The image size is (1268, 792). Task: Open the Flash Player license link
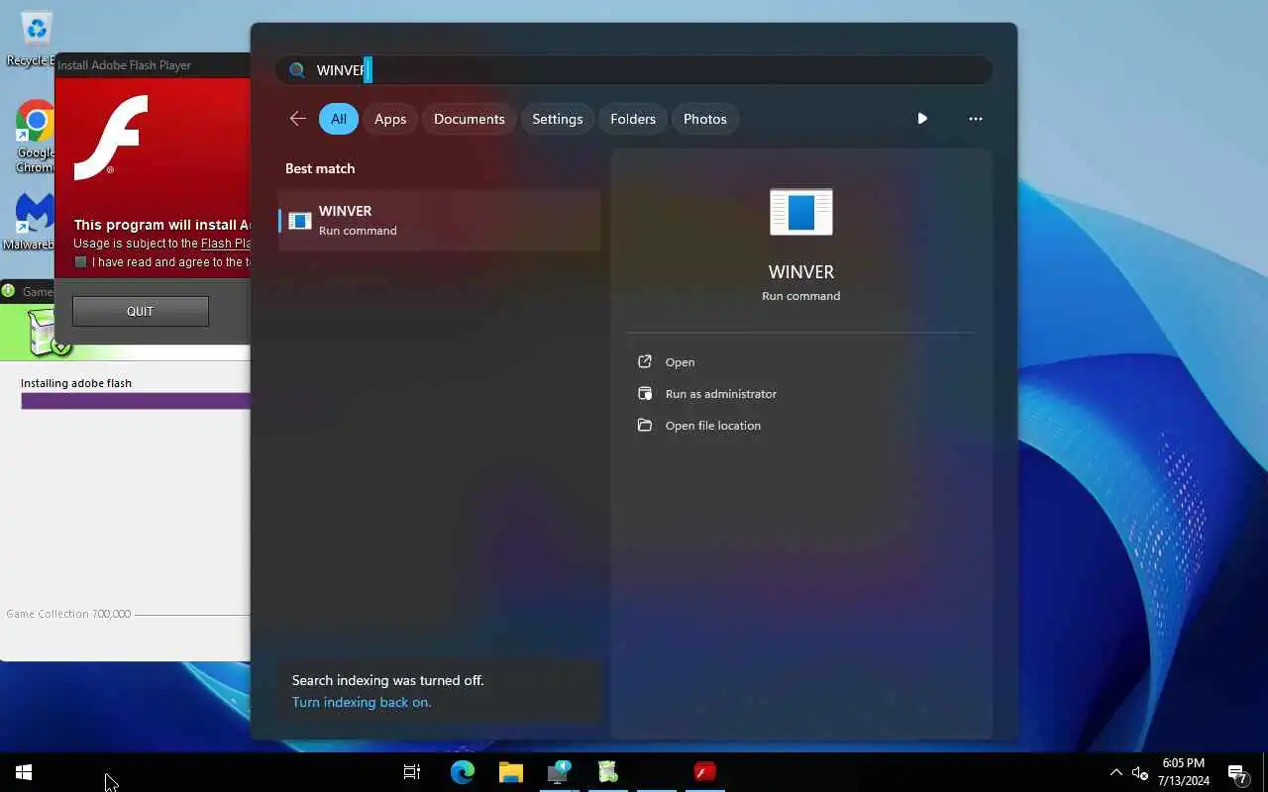point(225,244)
